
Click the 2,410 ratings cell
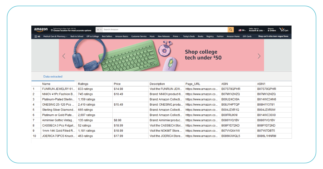pyautogui.click(x=95, y=104)
